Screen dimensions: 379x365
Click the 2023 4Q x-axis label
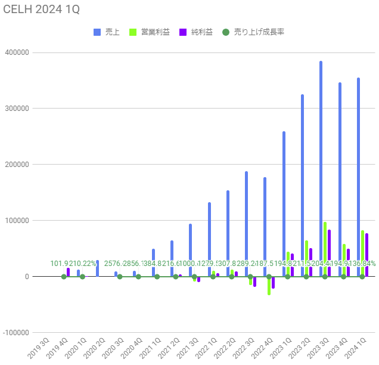(337, 348)
